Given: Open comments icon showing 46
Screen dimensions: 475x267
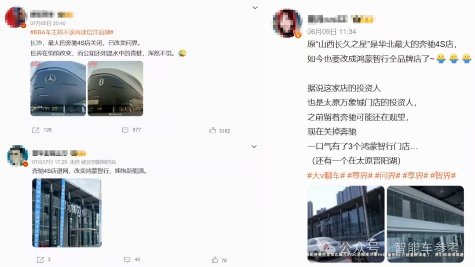Looking at the screenshot, I should 127,260.
